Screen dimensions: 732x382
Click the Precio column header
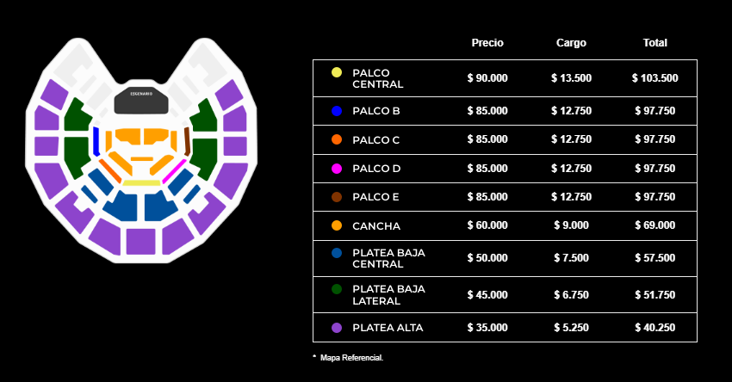click(487, 42)
